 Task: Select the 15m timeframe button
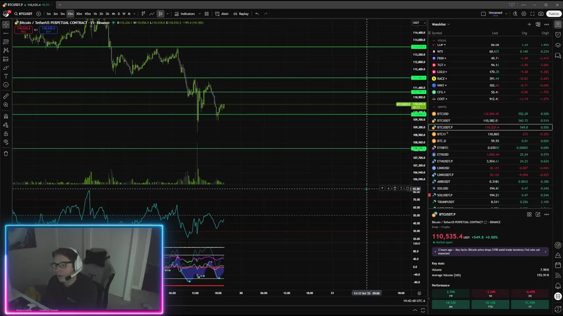[70, 14]
